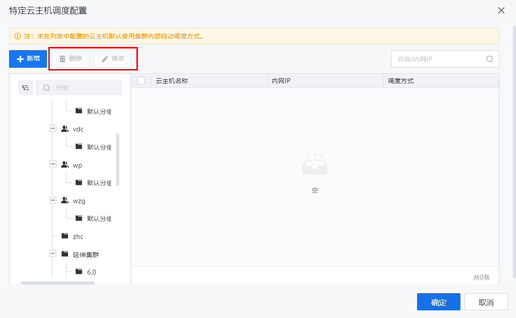Tick the select-all checkbox in table header
The height and width of the screenshot is (318, 516).
click(x=141, y=80)
